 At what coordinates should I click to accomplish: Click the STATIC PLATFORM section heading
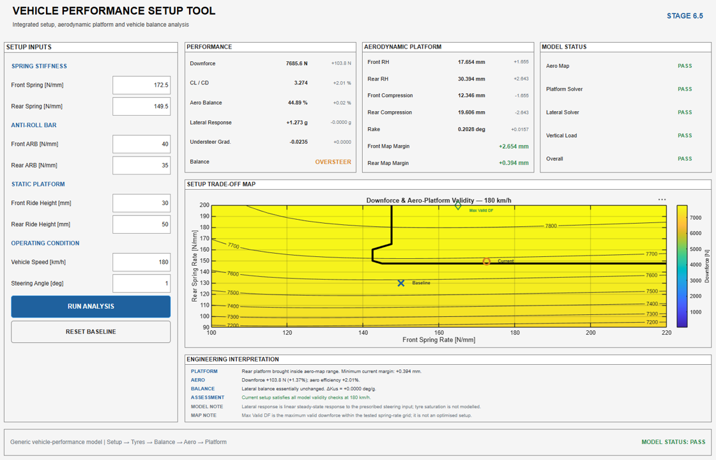coord(38,184)
